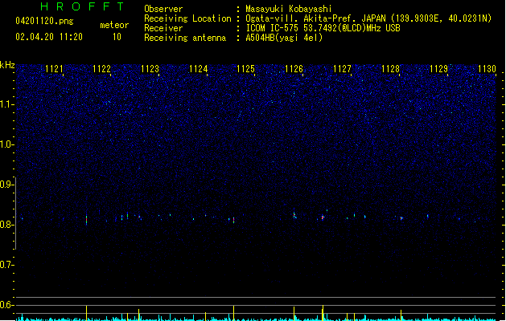Click the 1.1 kHz frequency label
Viewport: 506px width, 321px height.
6,104
